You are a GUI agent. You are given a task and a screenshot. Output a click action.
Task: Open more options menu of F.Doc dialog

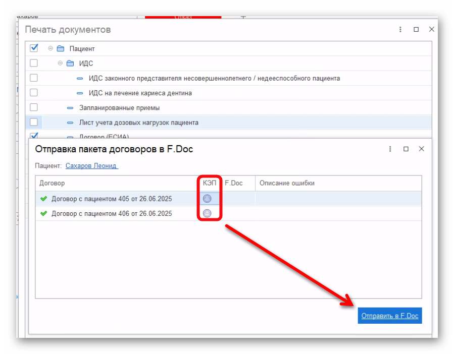click(x=390, y=149)
